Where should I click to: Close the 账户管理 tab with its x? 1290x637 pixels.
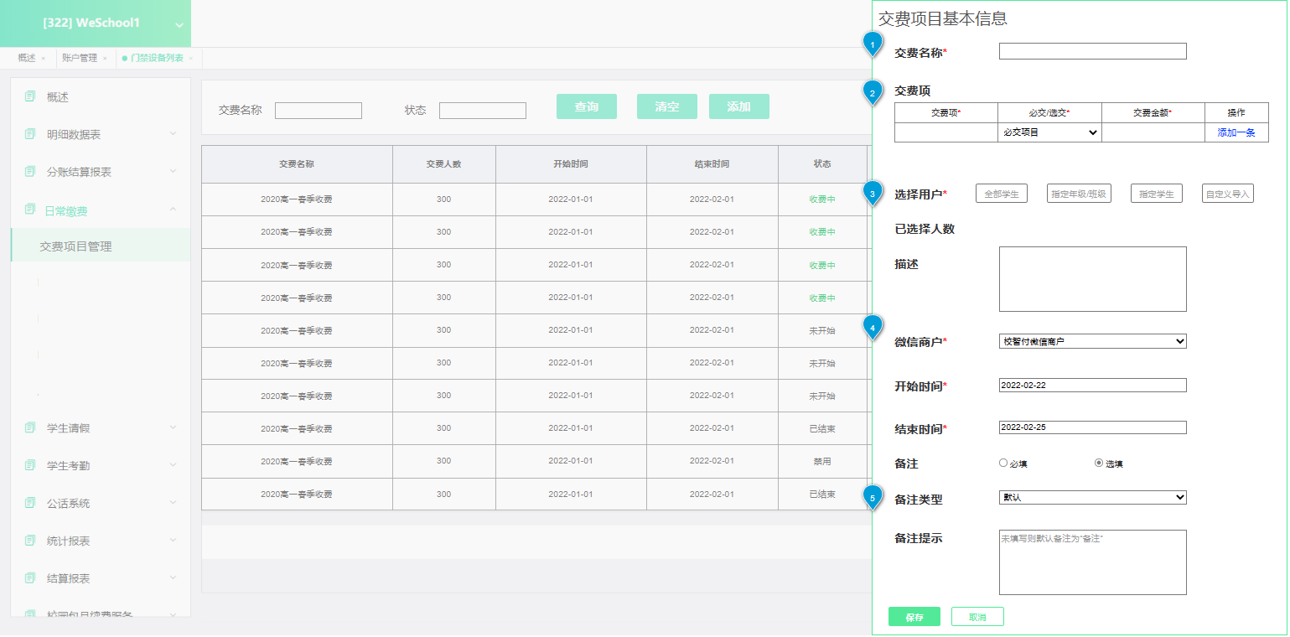coord(105,59)
